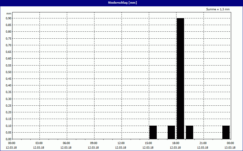Click the 'mm' unit label above the y-axis
The image size is (243, 151).
point(9,14)
